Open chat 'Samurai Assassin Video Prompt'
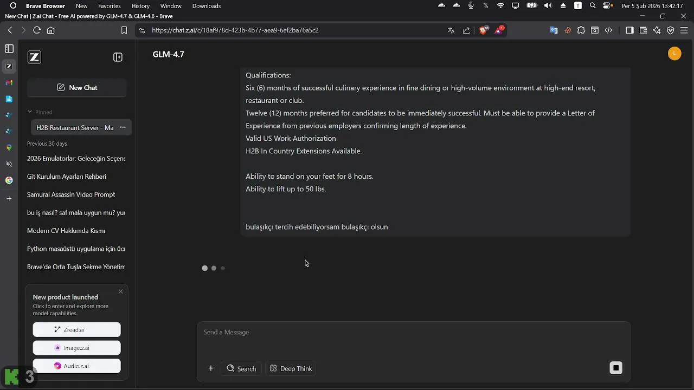Screen dimensions: 694x390 pyautogui.click(x=71, y=194)
